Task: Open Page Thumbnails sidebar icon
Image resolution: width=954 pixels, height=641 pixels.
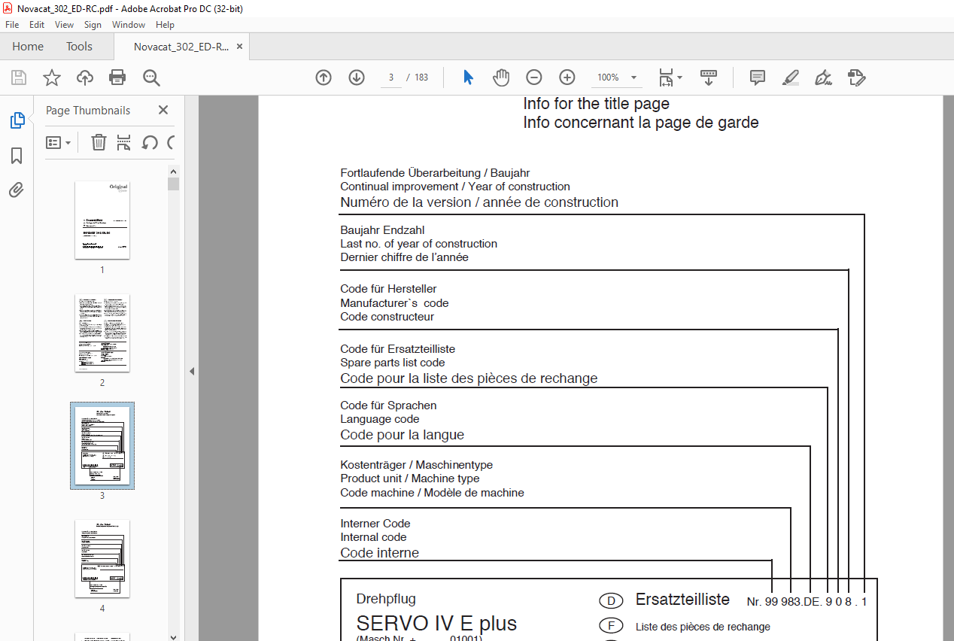Action: 17,120
